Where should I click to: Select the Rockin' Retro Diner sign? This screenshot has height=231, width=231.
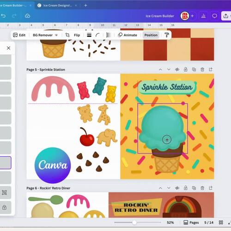(136, 207)
